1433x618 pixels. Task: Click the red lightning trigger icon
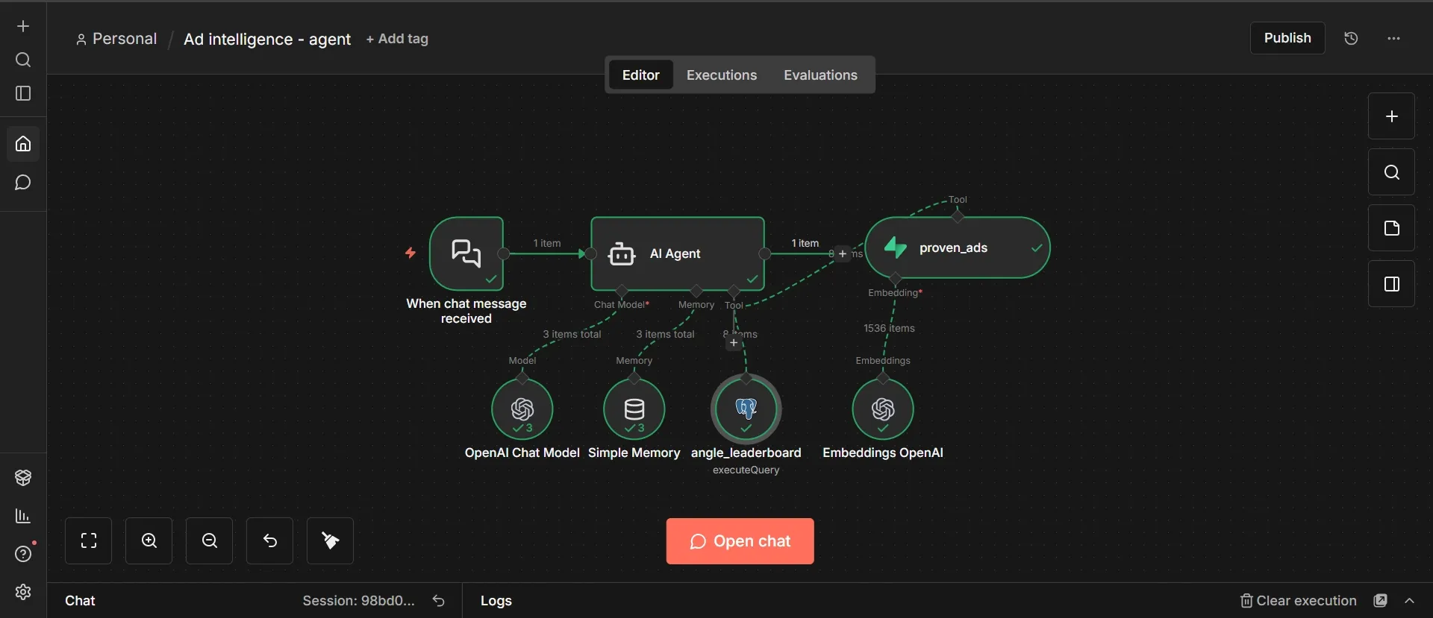[410, 253]
